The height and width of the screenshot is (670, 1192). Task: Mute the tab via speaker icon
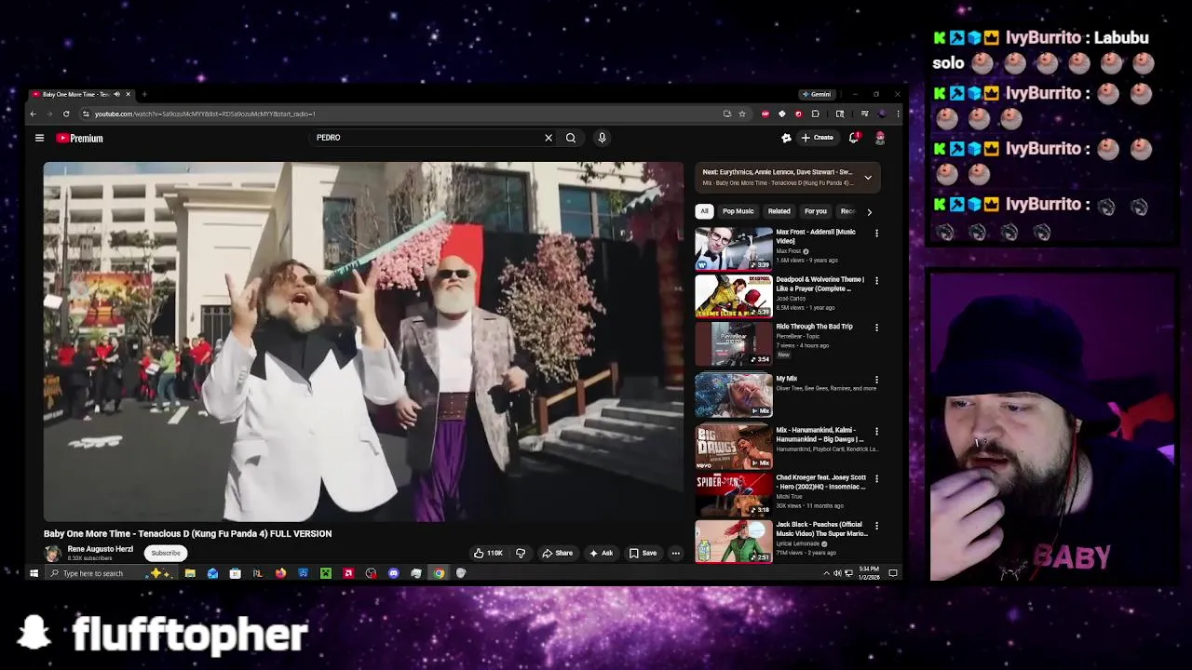pyautogui.click(x=116, y=94)
